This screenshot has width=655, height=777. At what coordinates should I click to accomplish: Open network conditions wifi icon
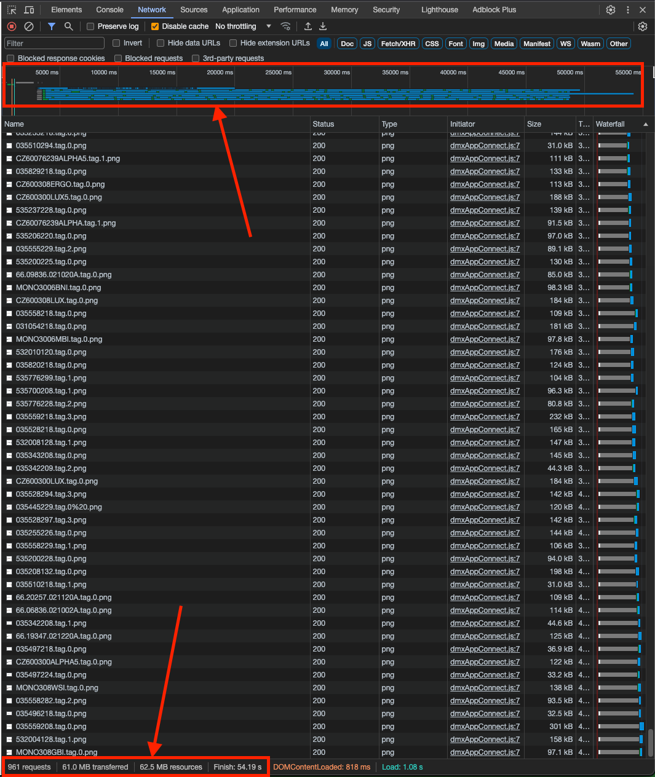pos(286,26)
